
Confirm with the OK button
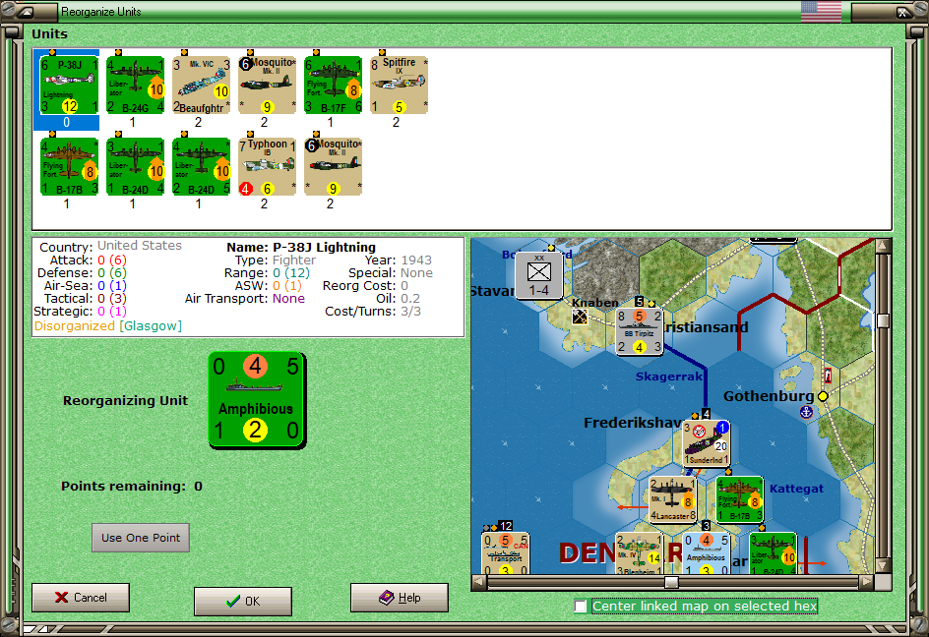[x=243, y=601]
